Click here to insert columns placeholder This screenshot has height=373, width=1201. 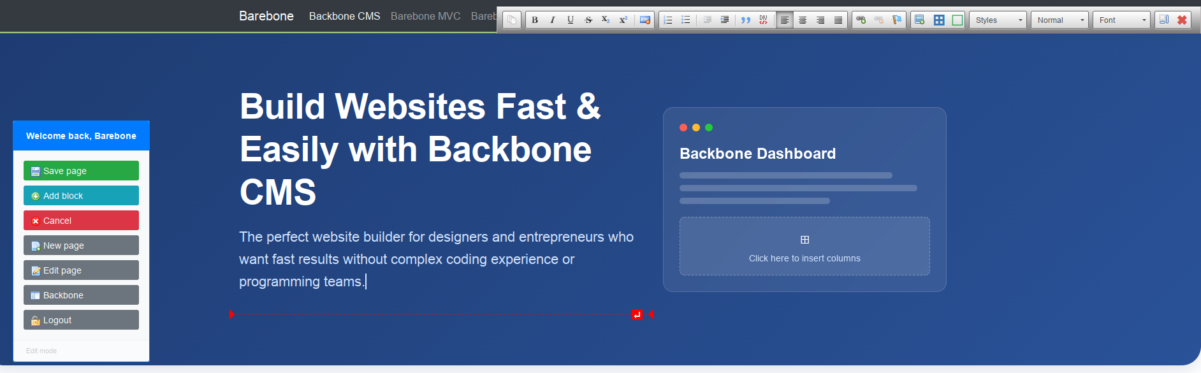pyautogui.click(x=804, y=246)
